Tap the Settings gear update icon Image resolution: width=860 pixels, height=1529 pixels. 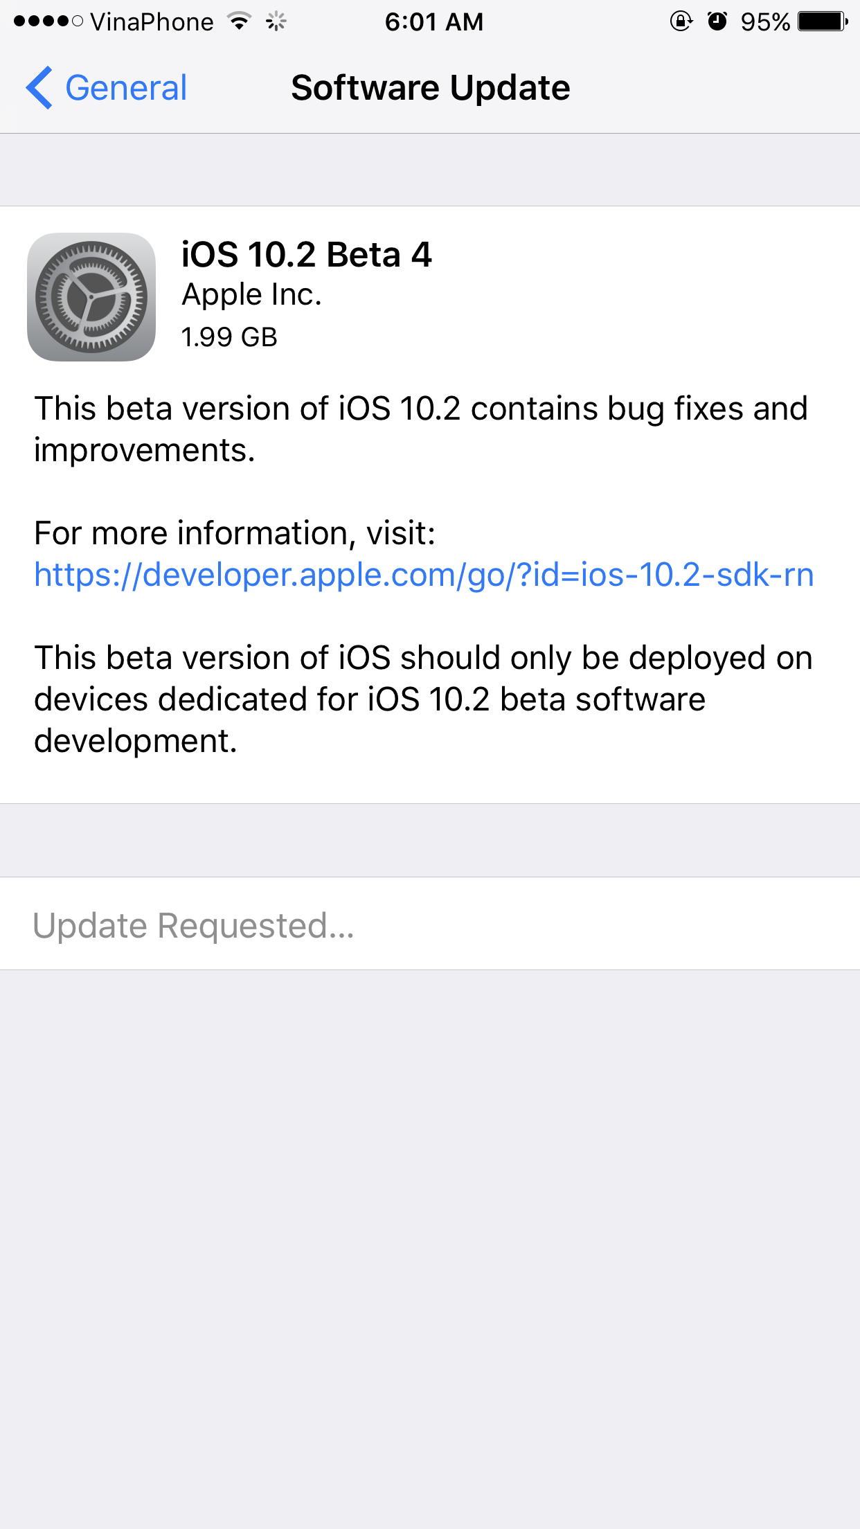[x=91, y=296]
